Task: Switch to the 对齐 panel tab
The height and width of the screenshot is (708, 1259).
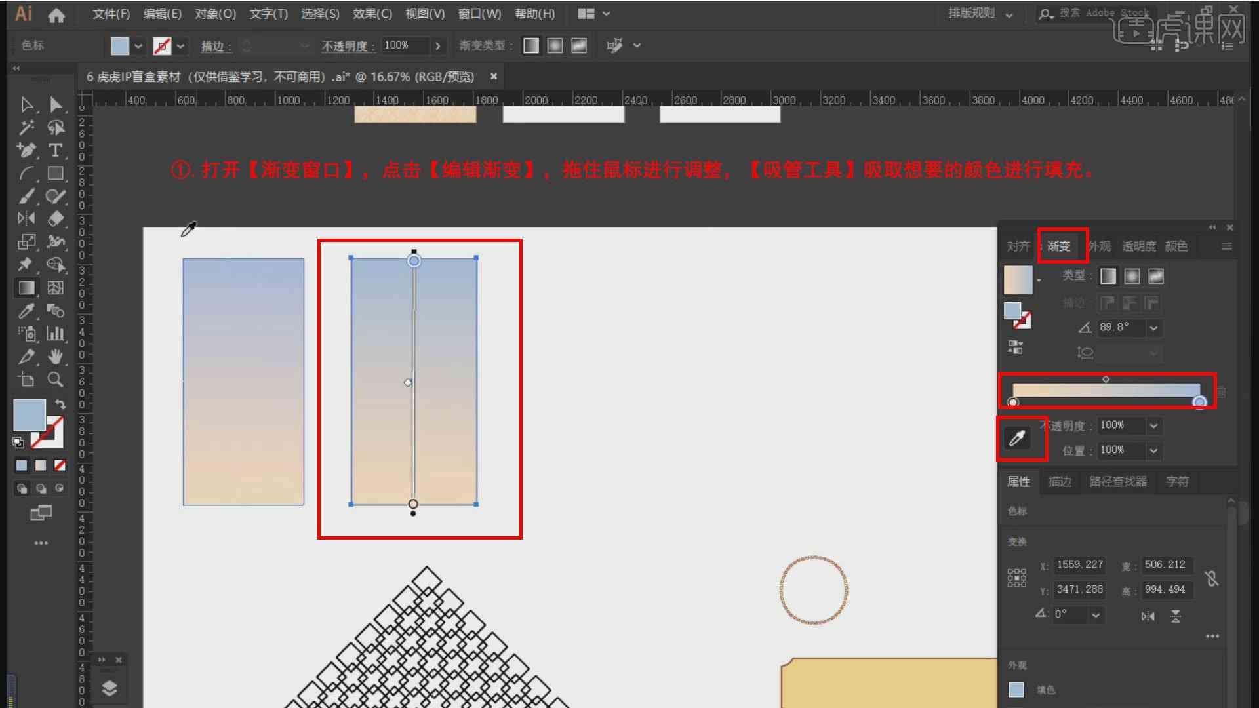Action: click(x=1018, y=246)
